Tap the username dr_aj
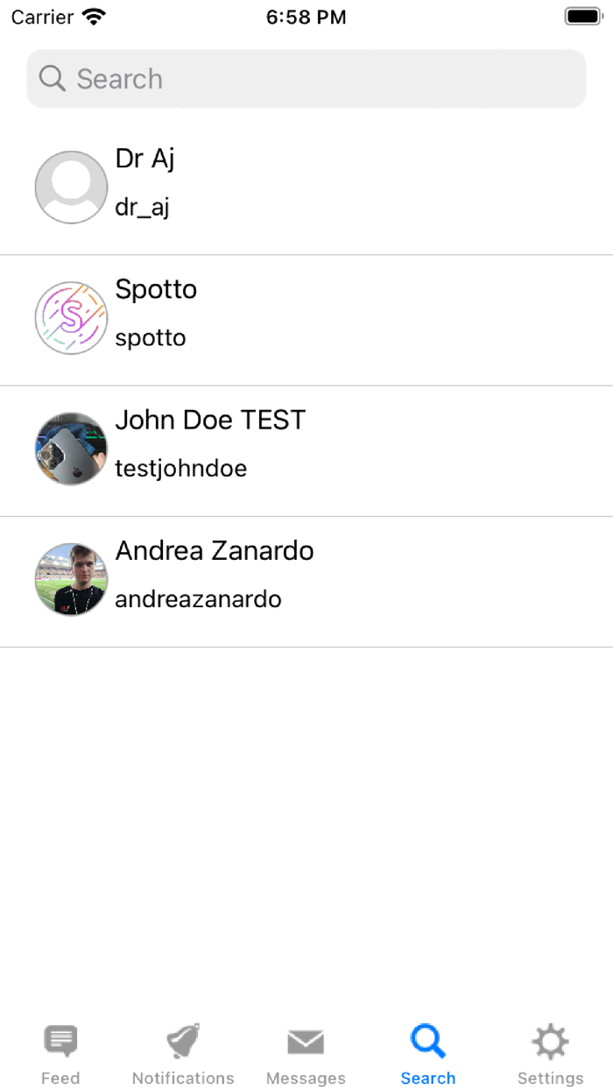The height and width of the screenshot is (1090, 613). coord(143,207)
